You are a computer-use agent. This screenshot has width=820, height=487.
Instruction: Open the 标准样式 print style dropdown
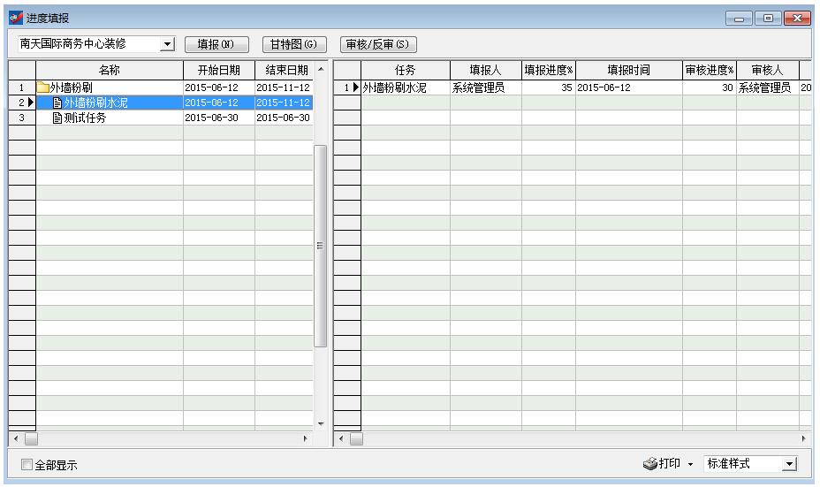click(789, 464)
